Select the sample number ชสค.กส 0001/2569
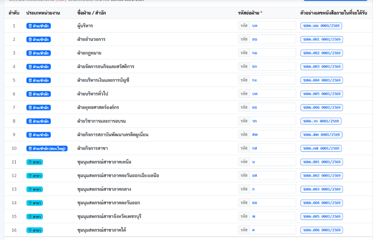Screen dimensions: 373x240 (321, 148)
